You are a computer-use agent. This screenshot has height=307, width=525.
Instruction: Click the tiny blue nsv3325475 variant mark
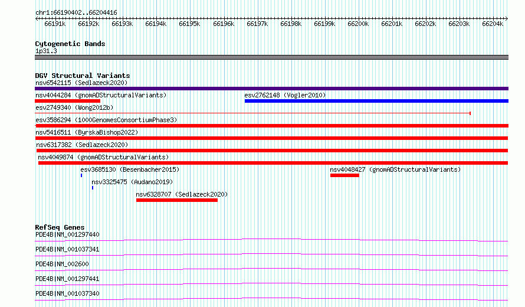click(93, 188)
